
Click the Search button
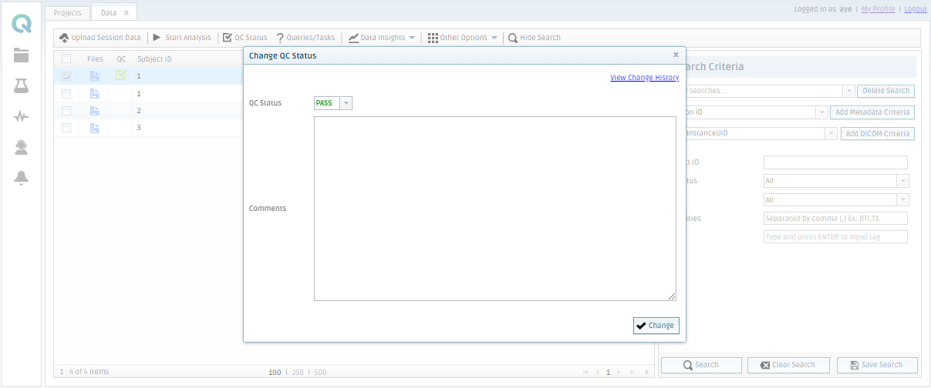click(701, 365)
